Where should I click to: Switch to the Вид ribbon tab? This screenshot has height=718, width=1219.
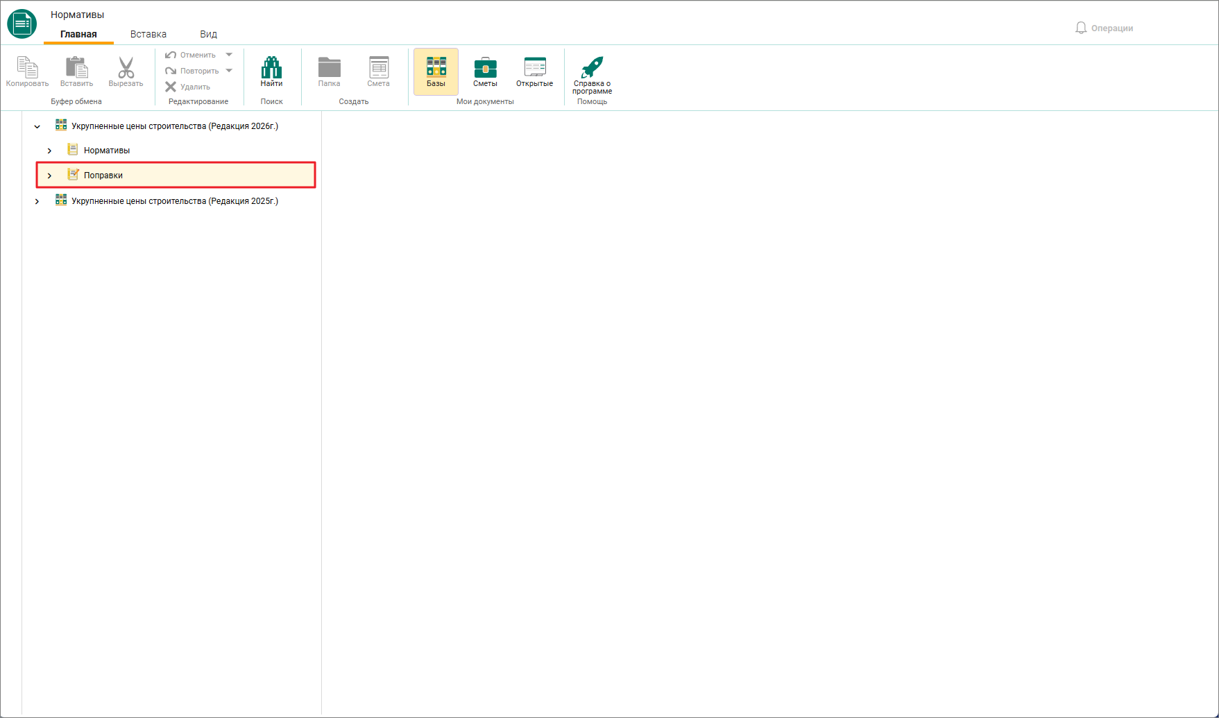point(208,34)
